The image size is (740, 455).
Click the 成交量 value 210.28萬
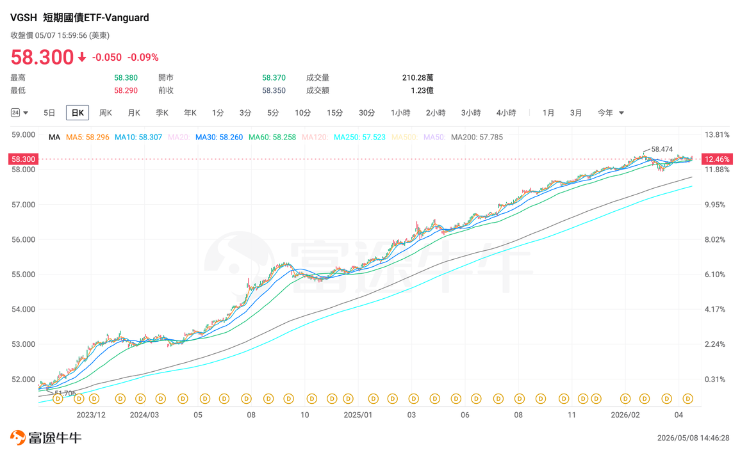(x=418, y=77)
